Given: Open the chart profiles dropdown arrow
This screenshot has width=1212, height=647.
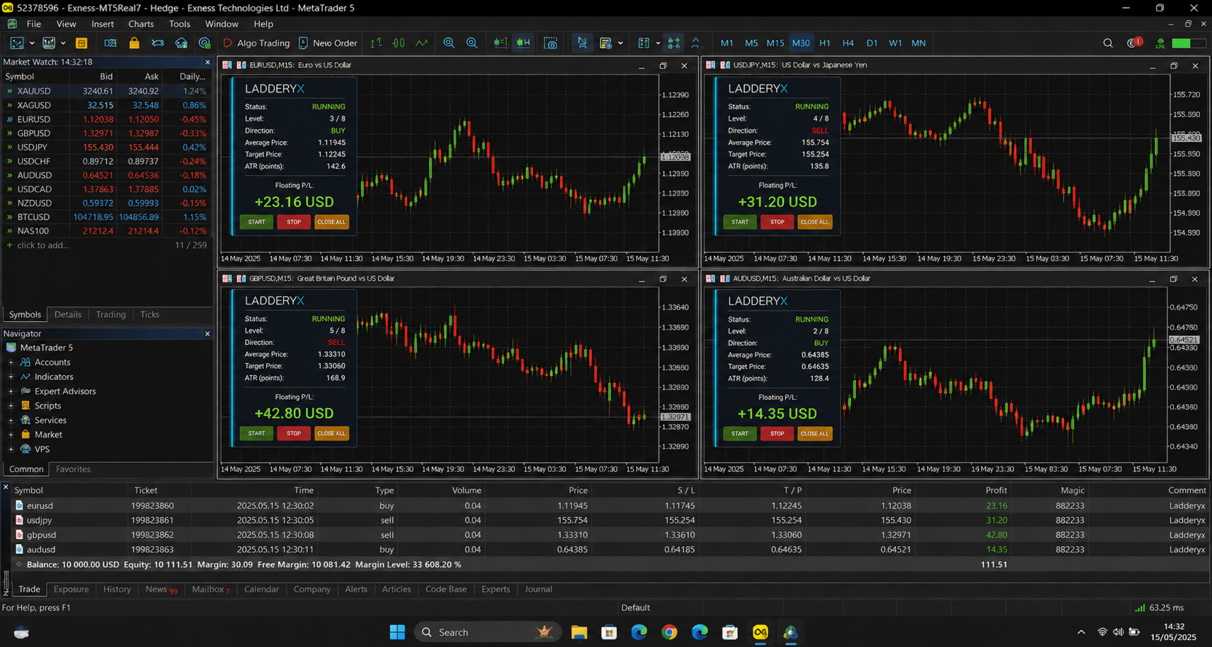Looking at the screenshot, I should (x=64, y=43).
